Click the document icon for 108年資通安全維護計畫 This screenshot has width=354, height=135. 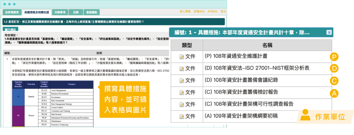coord(182,56)
